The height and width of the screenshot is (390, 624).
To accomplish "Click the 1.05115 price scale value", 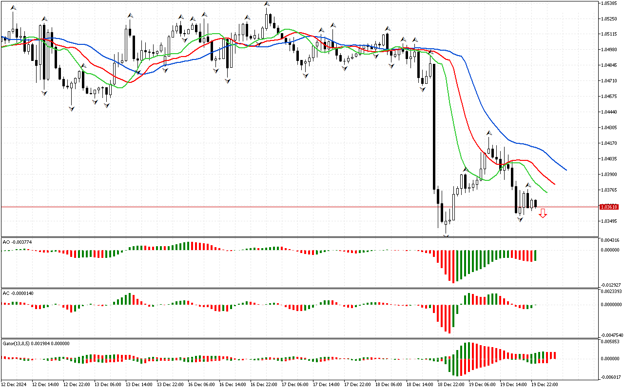I will tap(609, 34).
